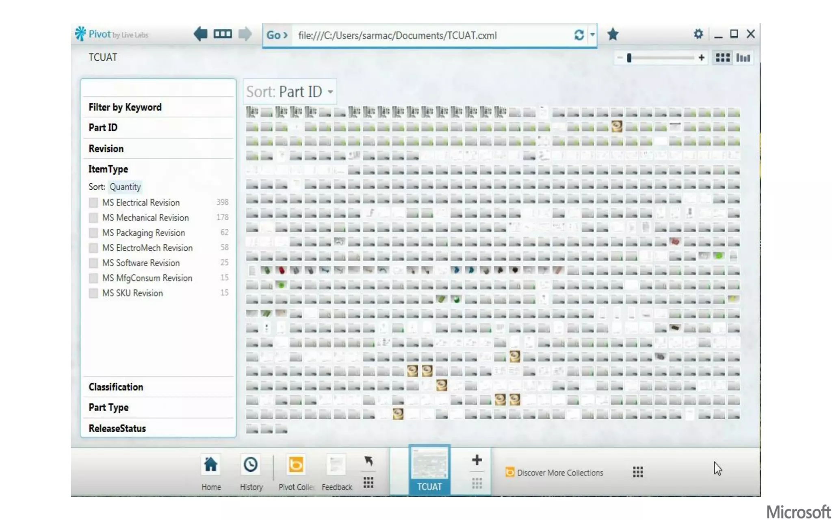Expand the Classification filter section

[x=116, y=387]
